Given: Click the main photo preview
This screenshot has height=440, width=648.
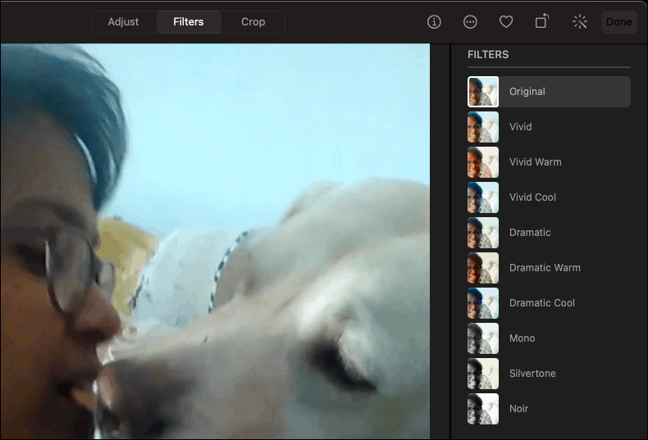Looking at the screenshot, I should [x=215, y=242].
